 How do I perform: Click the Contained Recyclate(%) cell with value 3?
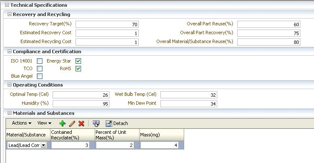tap(70, 145)
